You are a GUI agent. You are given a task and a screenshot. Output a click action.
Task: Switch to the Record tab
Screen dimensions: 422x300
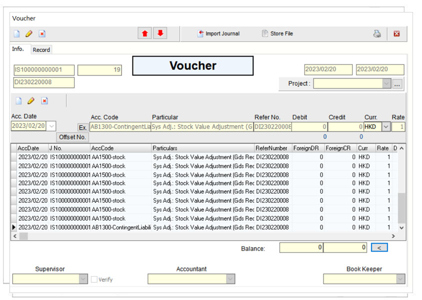(x=41, y=50)
